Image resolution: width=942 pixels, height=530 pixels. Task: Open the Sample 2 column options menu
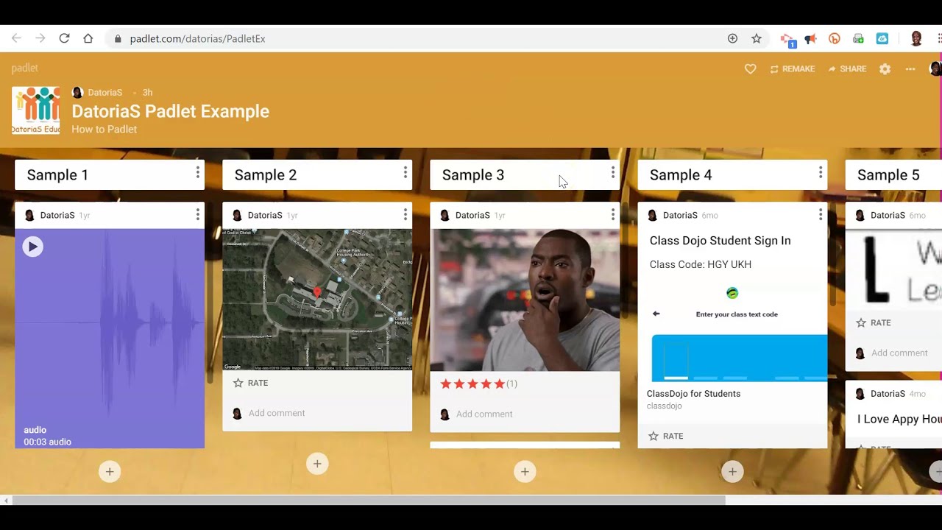click(405, 172)
